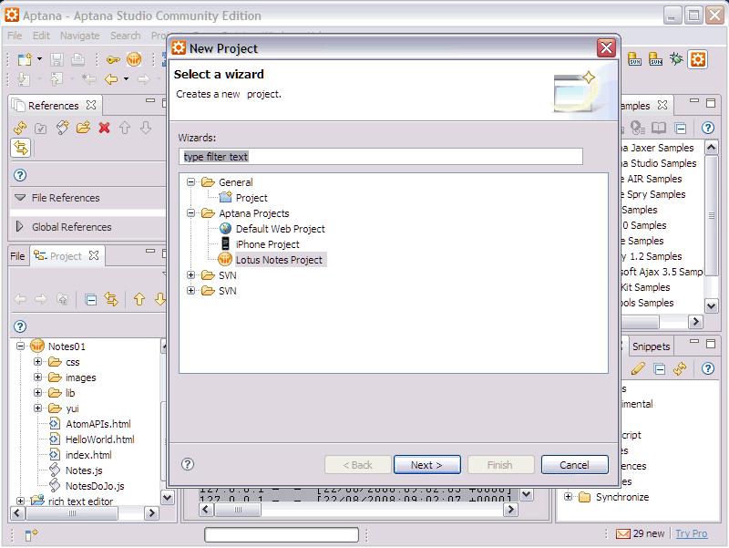Click the Print icon in main toolbar

77,59
